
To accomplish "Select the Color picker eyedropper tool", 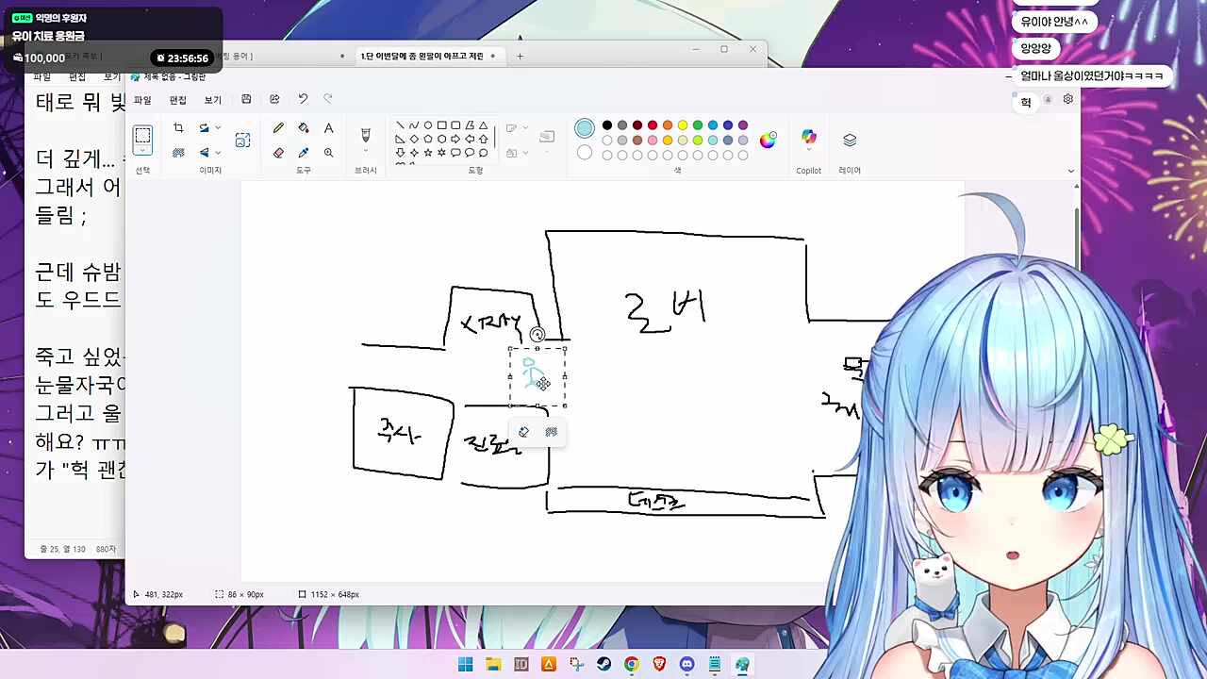I will coord(304,153).
